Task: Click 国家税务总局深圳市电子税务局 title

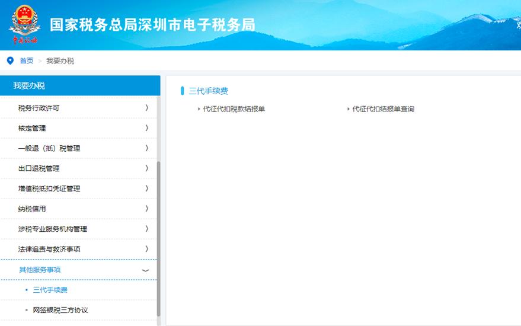Action: tap(152, 25)
